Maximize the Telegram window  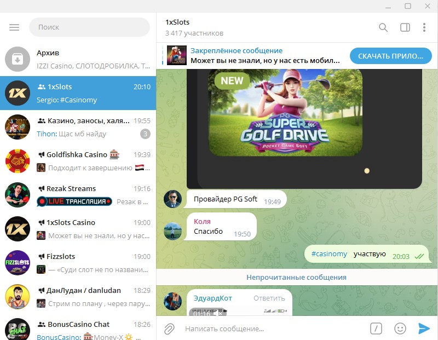[x=407, y=6]
